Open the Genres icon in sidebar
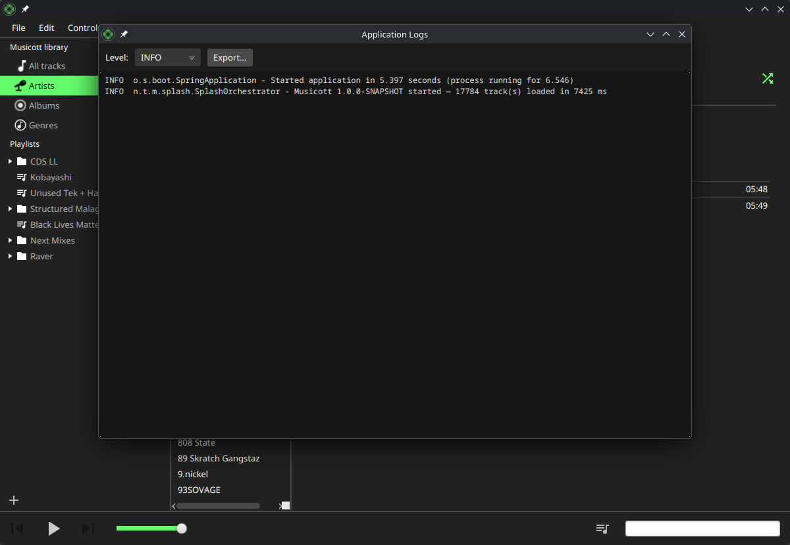This screenshot has height=545, width=790. click(20, 125)
